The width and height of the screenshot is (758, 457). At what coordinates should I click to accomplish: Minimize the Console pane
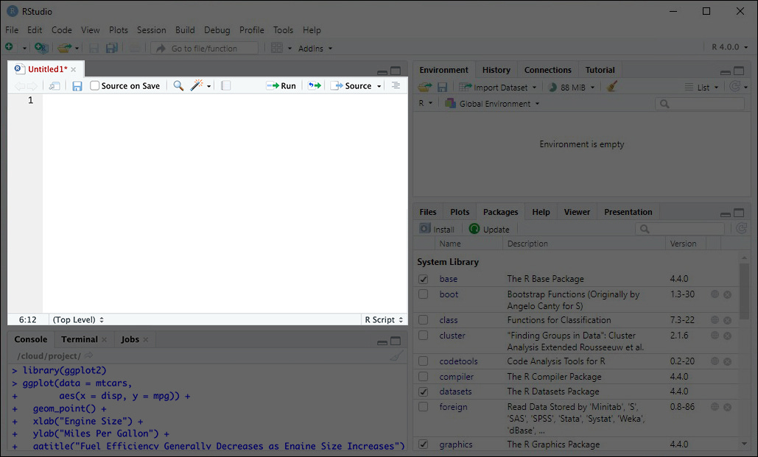coord(382,341)
